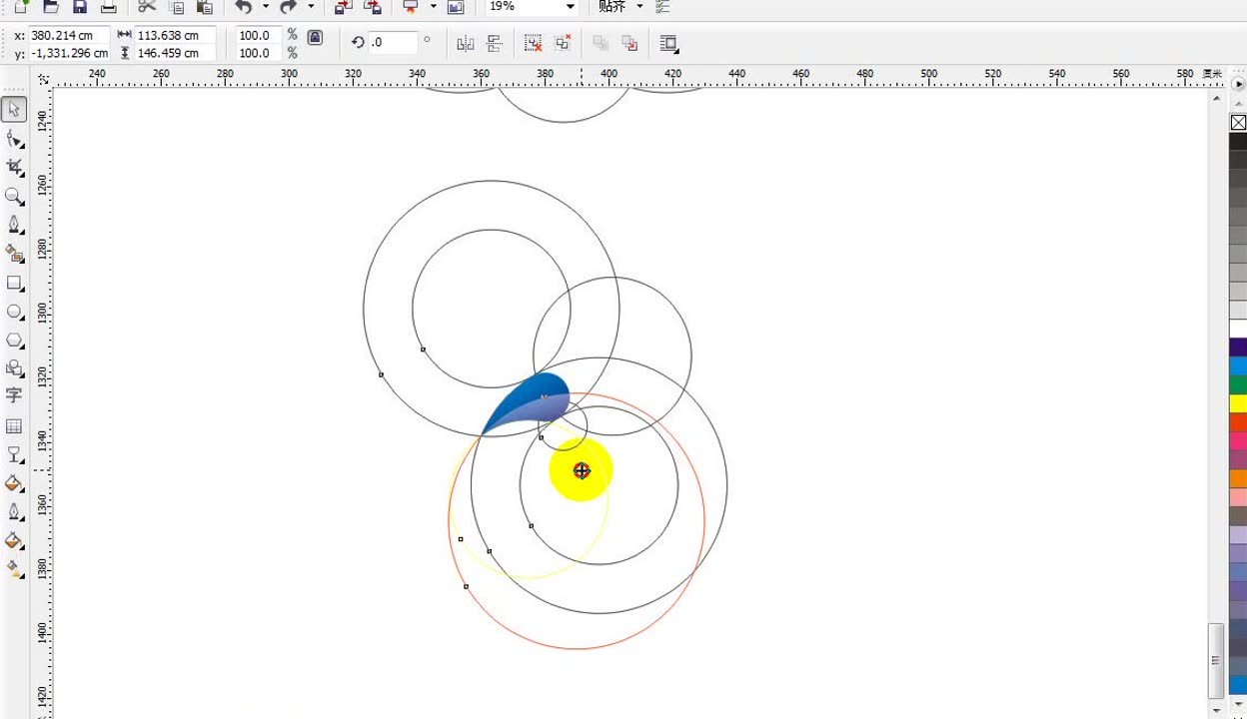This screenshot has width=1247, height=719.
Task: Ungroup the selected objects
Action: coord(534,43)
